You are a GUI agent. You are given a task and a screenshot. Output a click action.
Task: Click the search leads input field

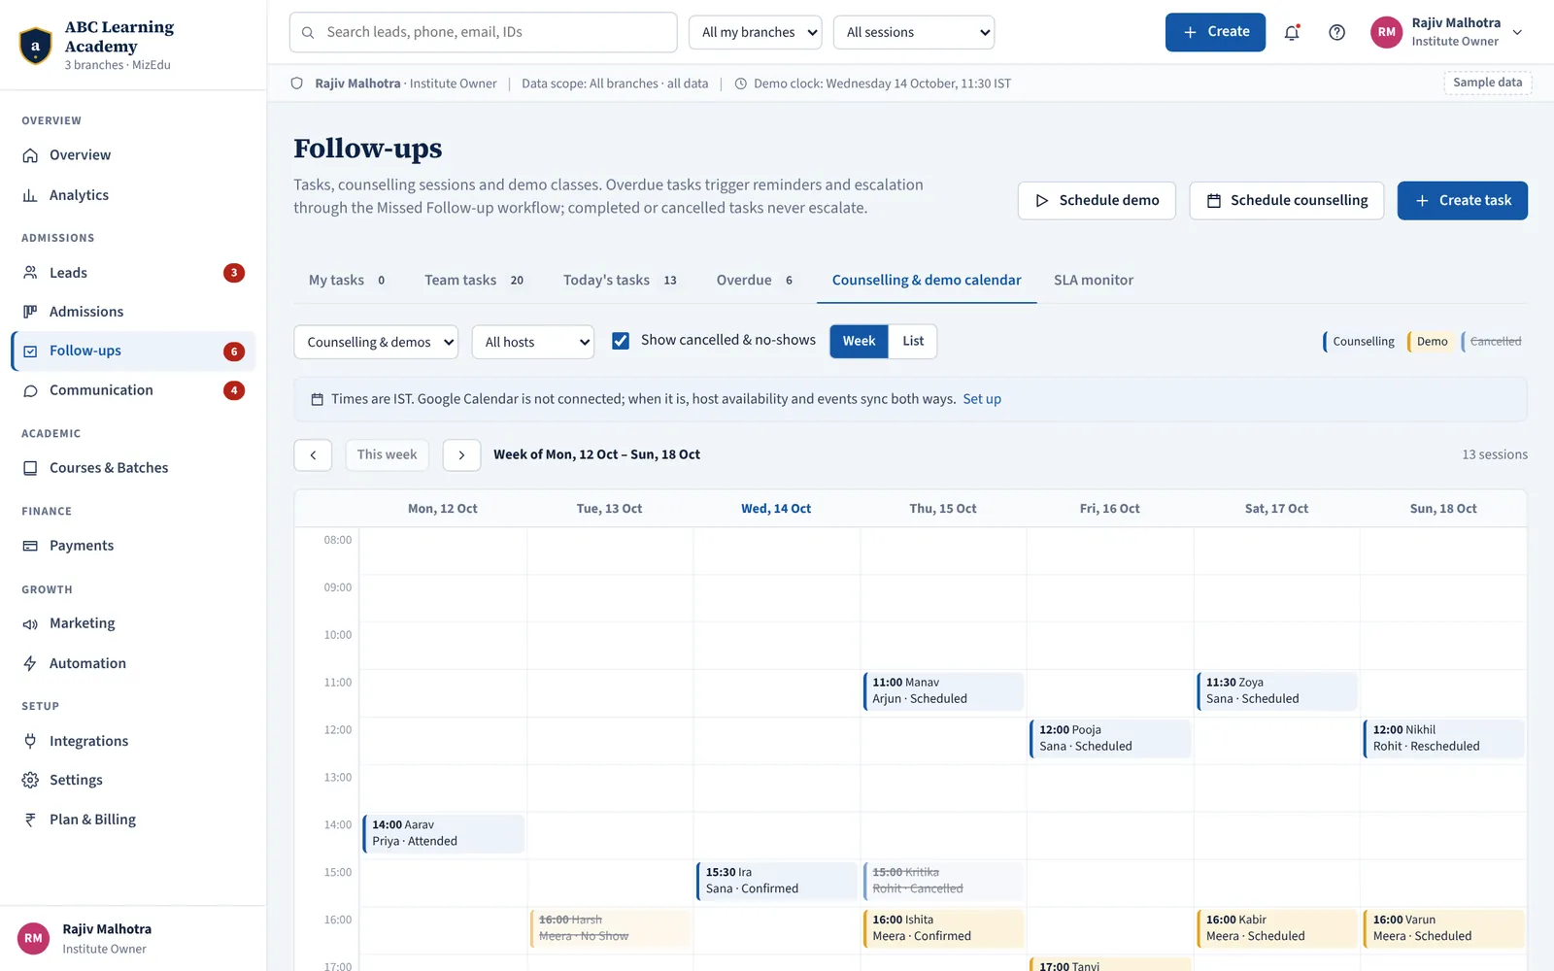click(x=483, y=32)
